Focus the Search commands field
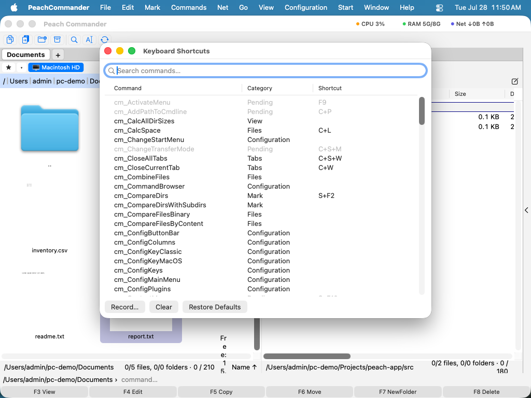 click(x=265, y=70)
